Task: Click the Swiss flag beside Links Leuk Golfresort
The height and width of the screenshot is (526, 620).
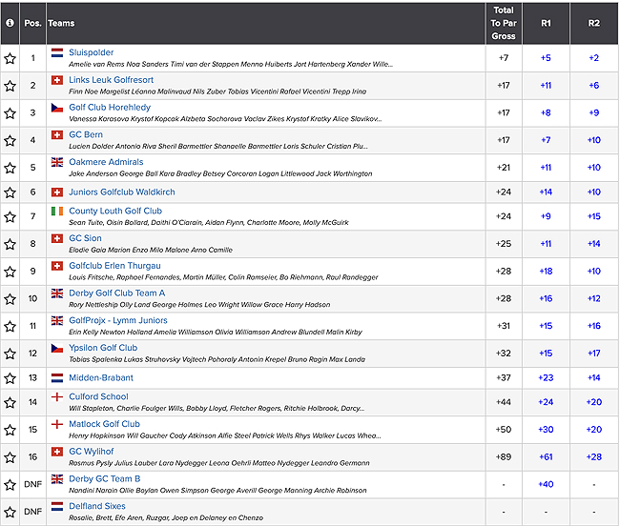Action: click(x=57, y=80)
